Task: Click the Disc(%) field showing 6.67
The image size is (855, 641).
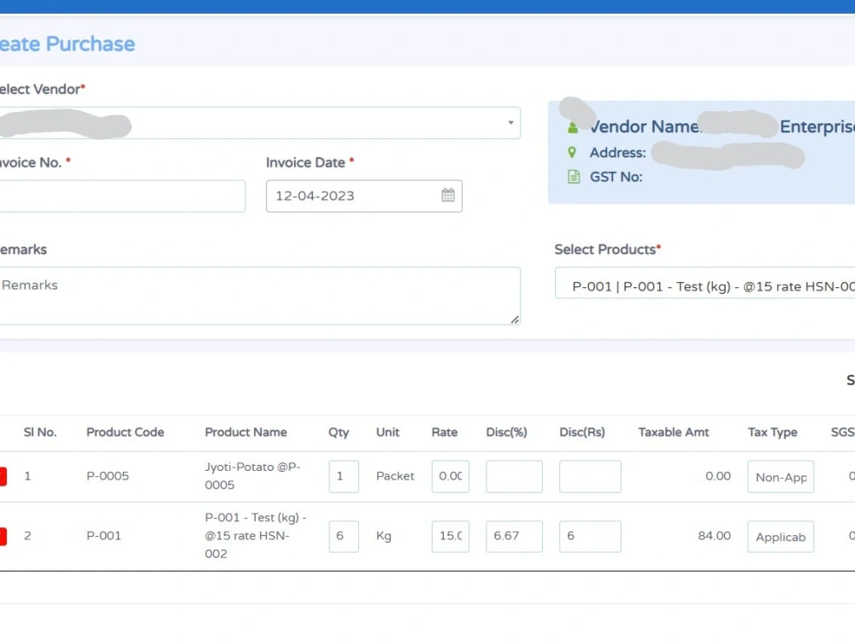Action: pos(514,536)
